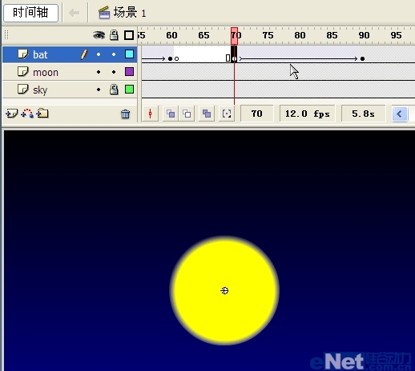The height and width of the screenshot is (371, 415).
Task: Click the insert layer icon
Action: point(11,114)
